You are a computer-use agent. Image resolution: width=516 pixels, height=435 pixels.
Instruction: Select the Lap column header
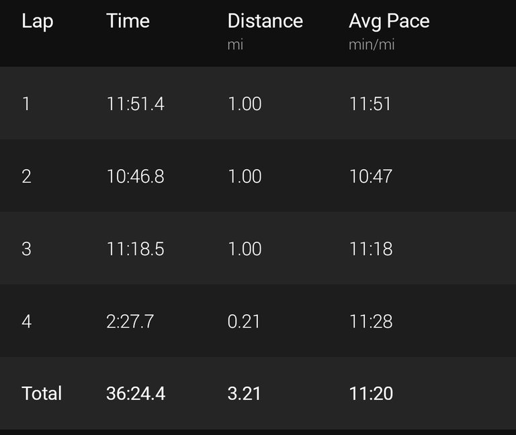(x=37, y=21)
